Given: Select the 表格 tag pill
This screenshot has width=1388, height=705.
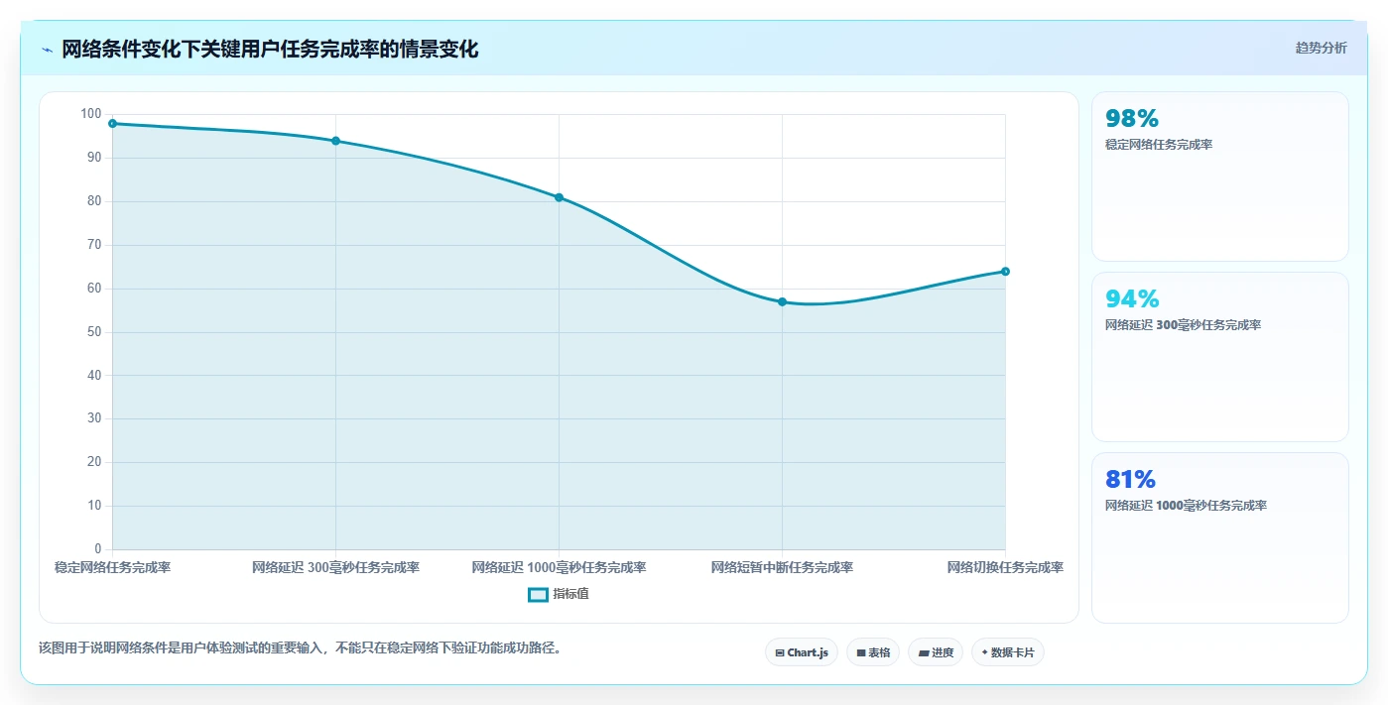Looking at the screenshot, I should [x=873, y=652].
